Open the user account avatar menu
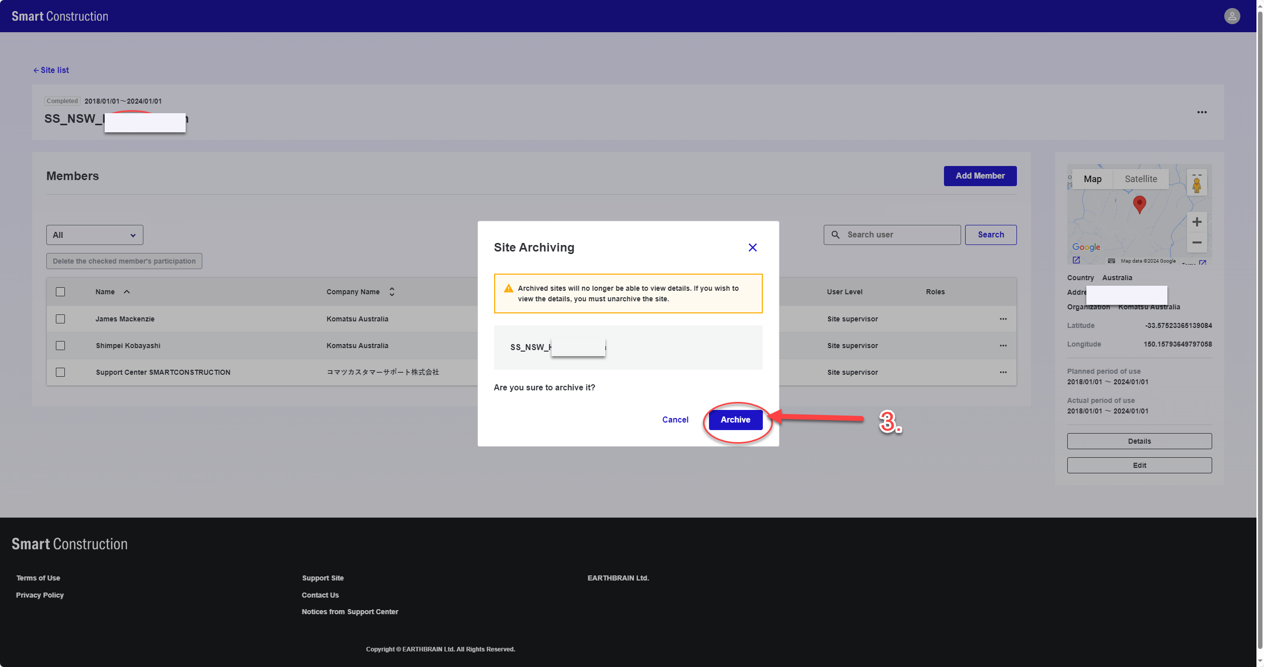The height and width of the screenshot is (667, 1264). pos(1232,16)
